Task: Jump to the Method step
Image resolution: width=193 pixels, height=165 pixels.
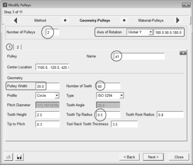Action: (x=40, y=21)
